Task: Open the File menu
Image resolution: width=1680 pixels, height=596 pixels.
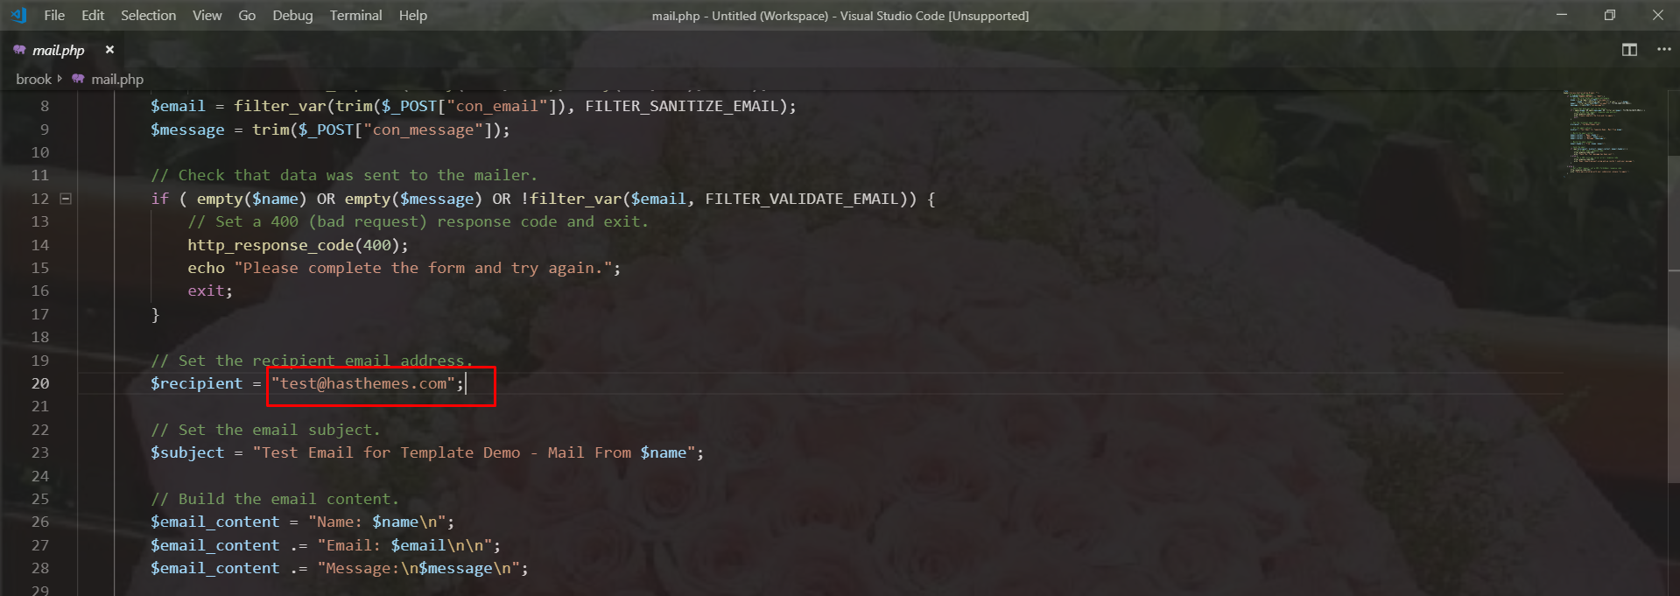Action: [54, 16]
